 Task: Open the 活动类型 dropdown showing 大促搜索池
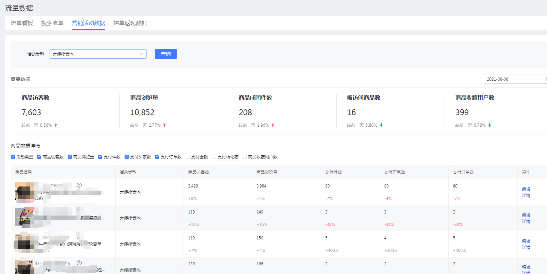tap(98, 54)
